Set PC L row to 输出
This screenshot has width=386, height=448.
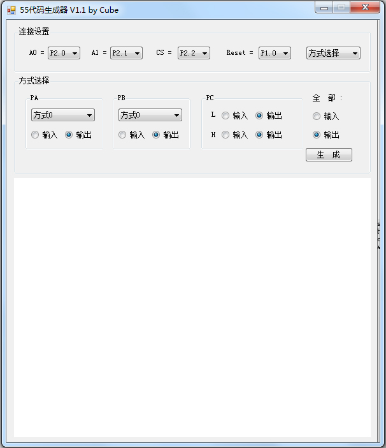pyautogui.click(x=260, y=116)
